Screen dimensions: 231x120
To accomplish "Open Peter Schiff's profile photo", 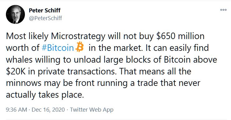I will [x=15, y=14].
